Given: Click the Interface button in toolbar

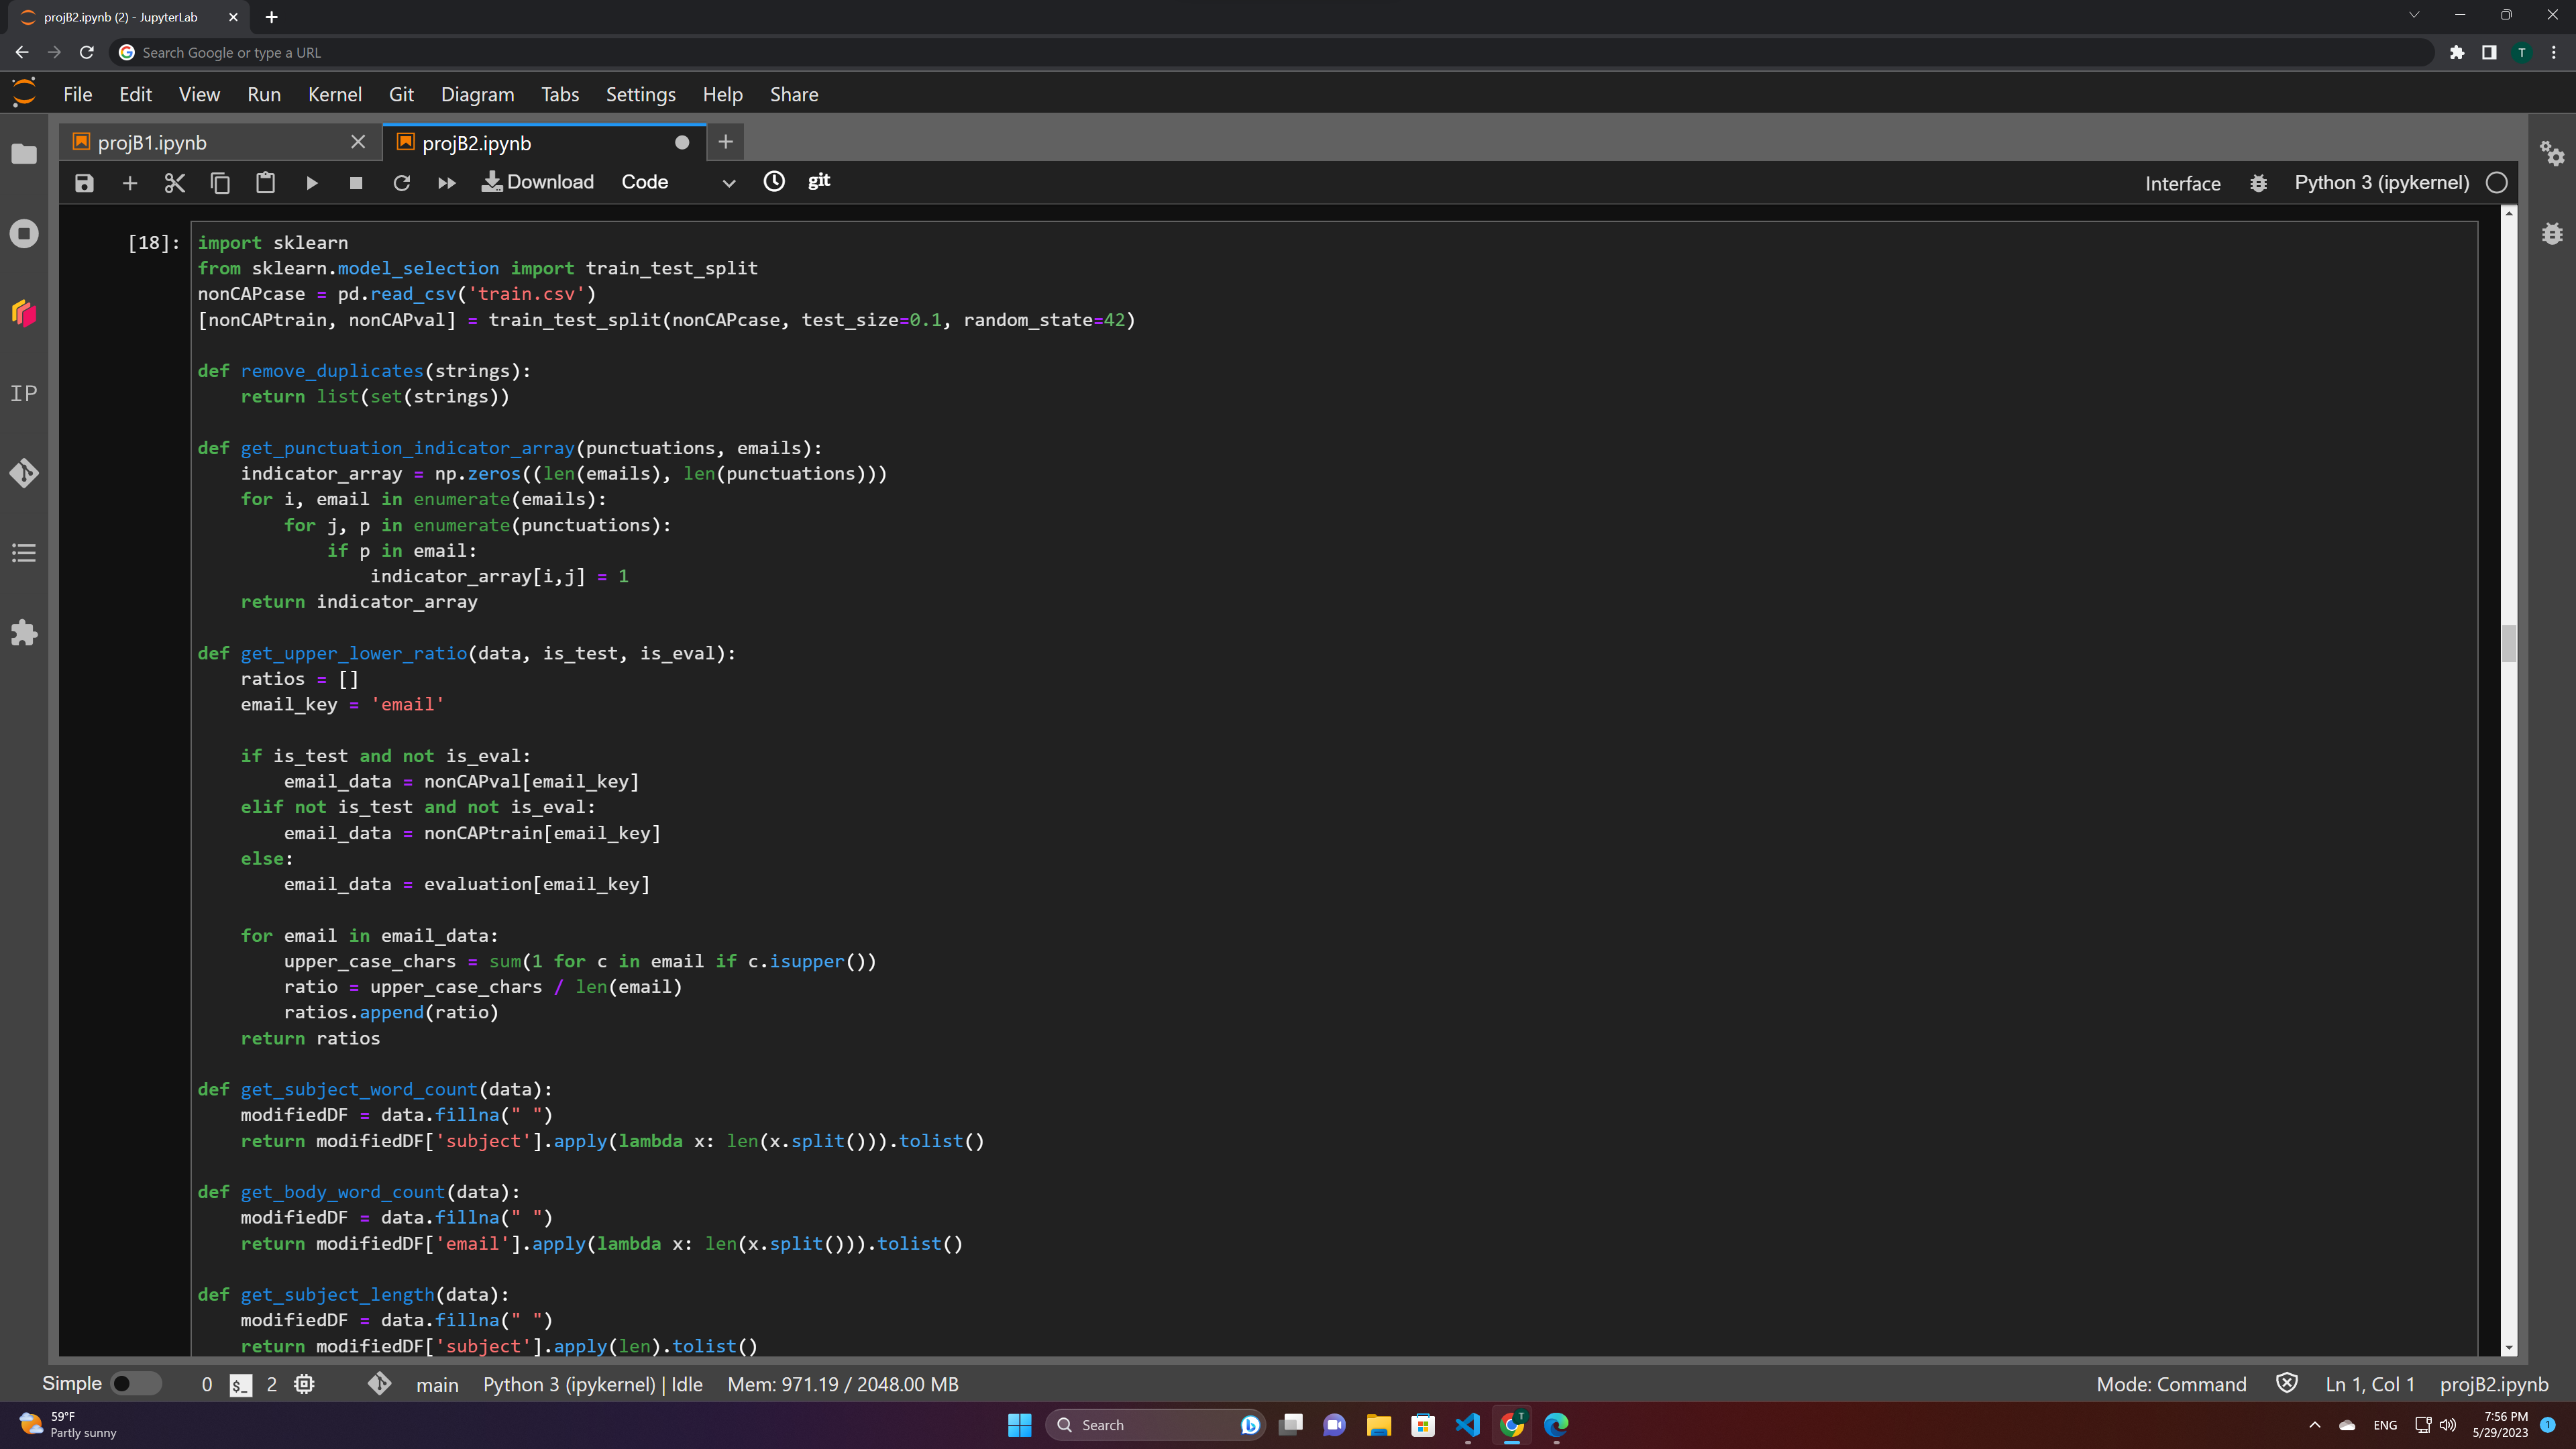Looking at the screenshot, I should pyautogui.click(x=2182, y=183).
